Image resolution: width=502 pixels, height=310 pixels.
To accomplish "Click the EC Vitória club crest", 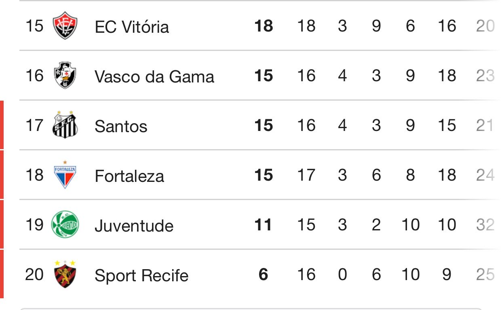I will (x=65, y=26).
